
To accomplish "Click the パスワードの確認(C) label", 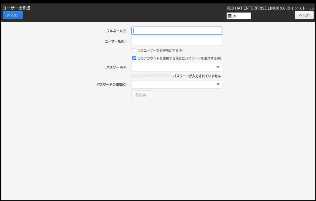I will (x=111, y=84).
